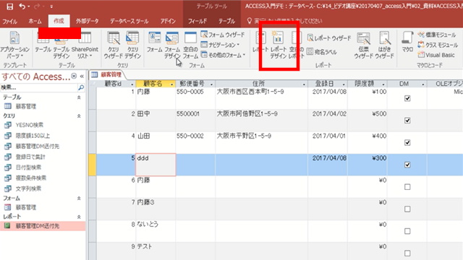Switch to the ホーム tab

(35, 21)
